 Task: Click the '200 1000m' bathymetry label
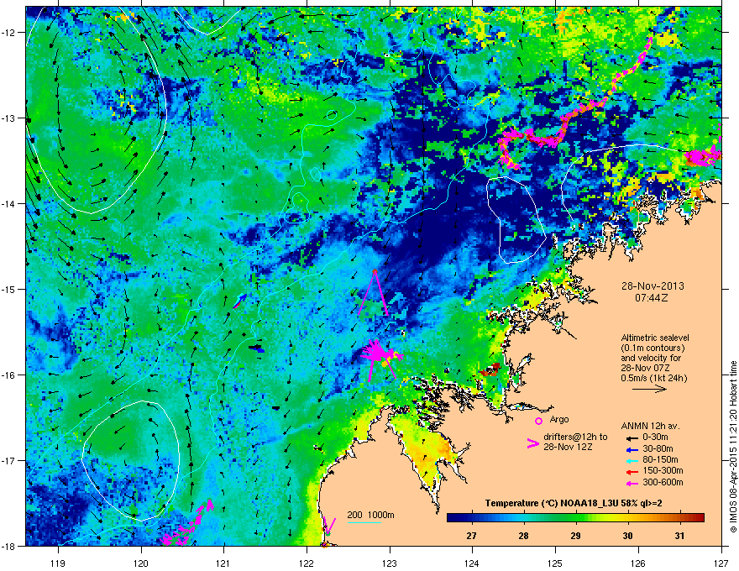(371, 515)
